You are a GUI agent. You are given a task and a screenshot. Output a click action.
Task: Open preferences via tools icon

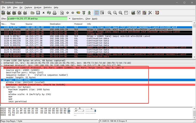(150, 13)
